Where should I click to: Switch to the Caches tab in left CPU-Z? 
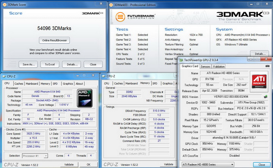pyautogui.click(x=19, y=83)
